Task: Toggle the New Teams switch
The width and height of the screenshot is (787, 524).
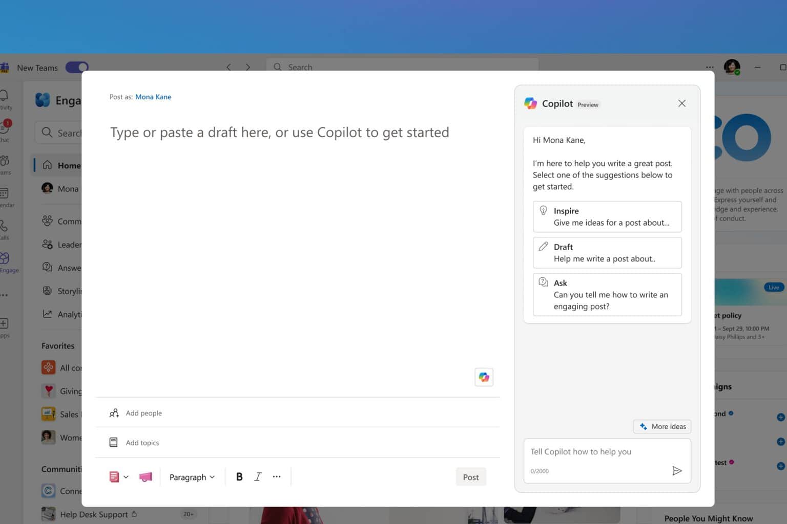Action: pyautogui.click(x=77, y=67)
